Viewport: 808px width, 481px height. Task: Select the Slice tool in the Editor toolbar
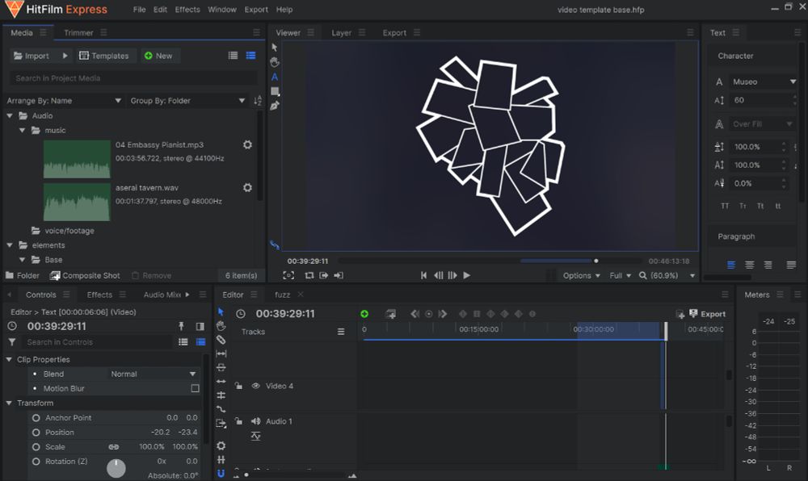click(x=221, y=340)
